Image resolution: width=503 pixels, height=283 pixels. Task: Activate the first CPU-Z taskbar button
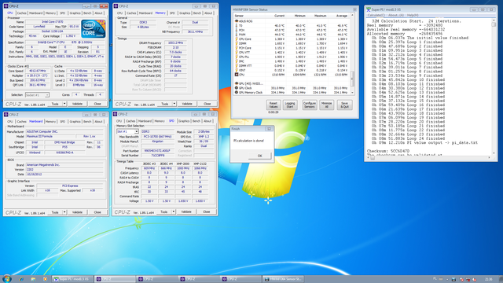point(115,279)
